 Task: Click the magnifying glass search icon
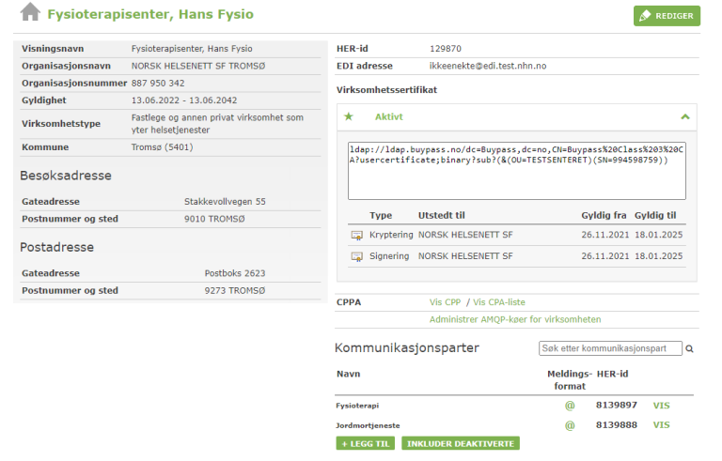[689, 348]
